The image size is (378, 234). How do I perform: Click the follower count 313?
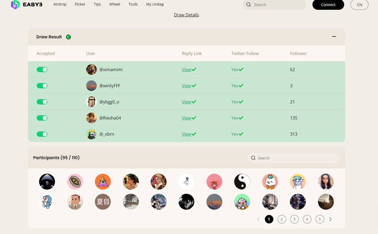pos(294,134)
